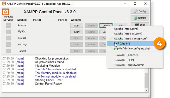Click log line 'Initializing Modules'

(x=47, y=66)
